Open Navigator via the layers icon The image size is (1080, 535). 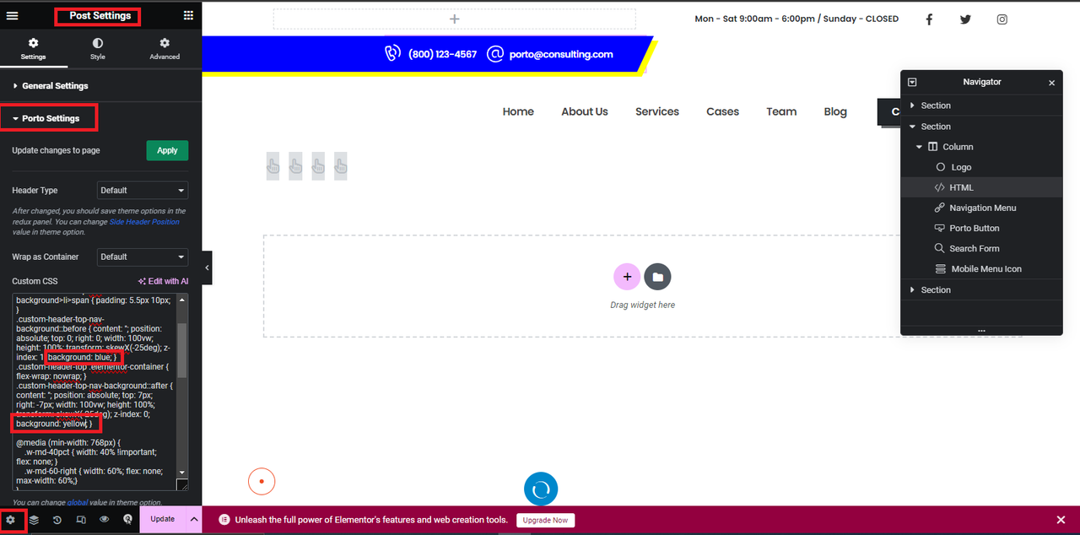pyautogui.click(x=34, y=520)
